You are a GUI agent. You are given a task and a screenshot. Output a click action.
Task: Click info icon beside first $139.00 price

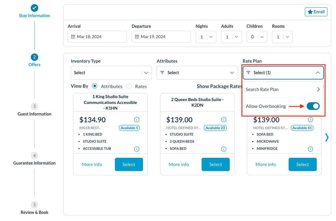pyautogui.click(x=224, y=120)
